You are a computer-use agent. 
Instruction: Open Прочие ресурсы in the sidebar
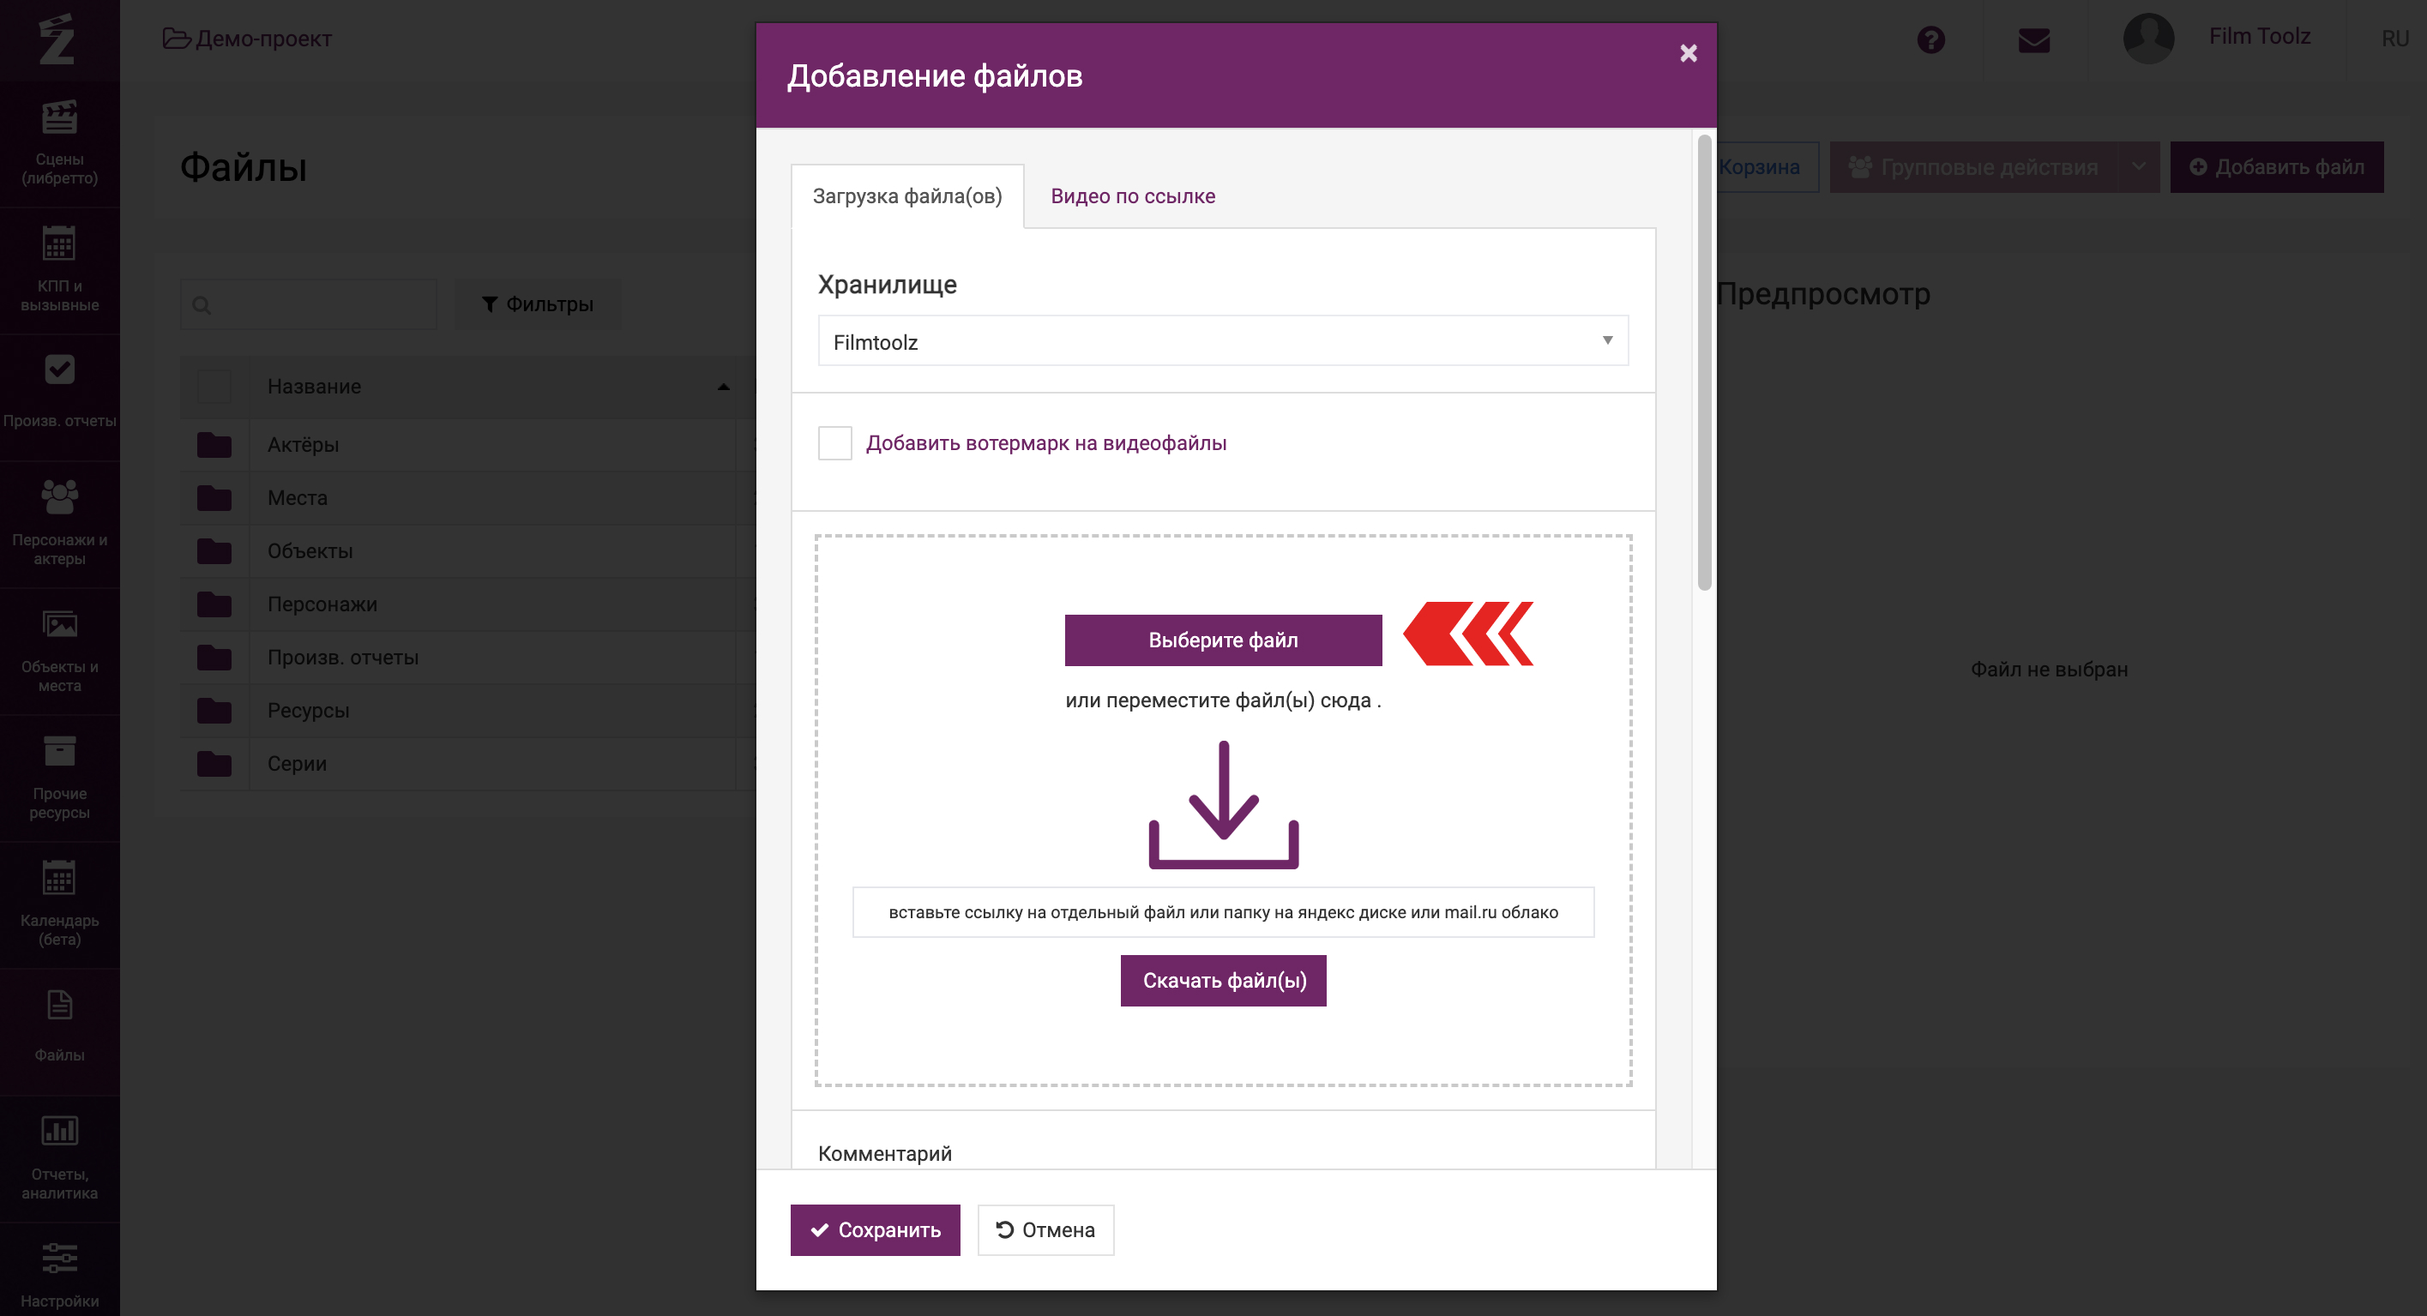pos(59,778)
